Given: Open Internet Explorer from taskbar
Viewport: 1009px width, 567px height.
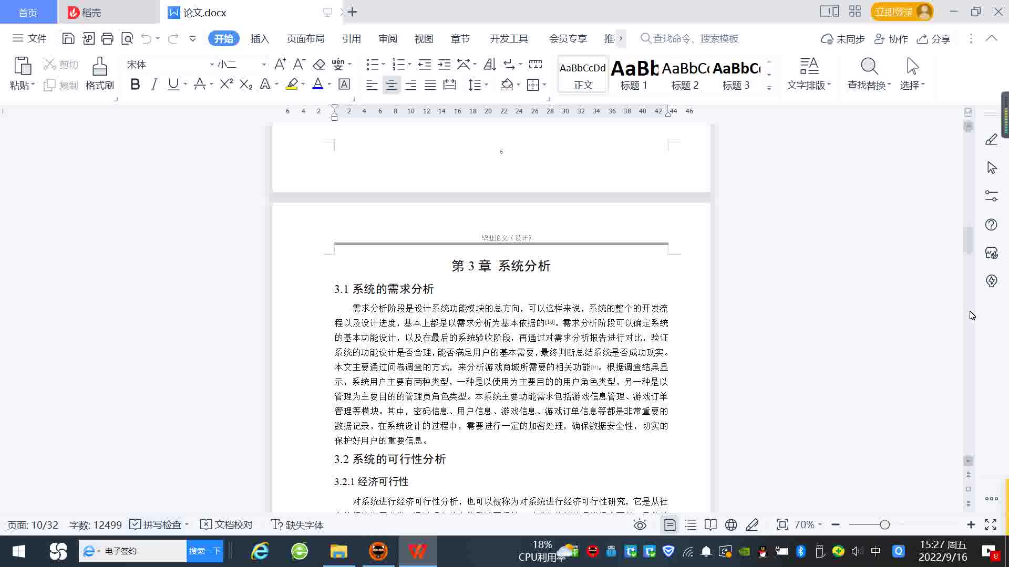Looking at the screenshot, I should (x=260, y=551).
